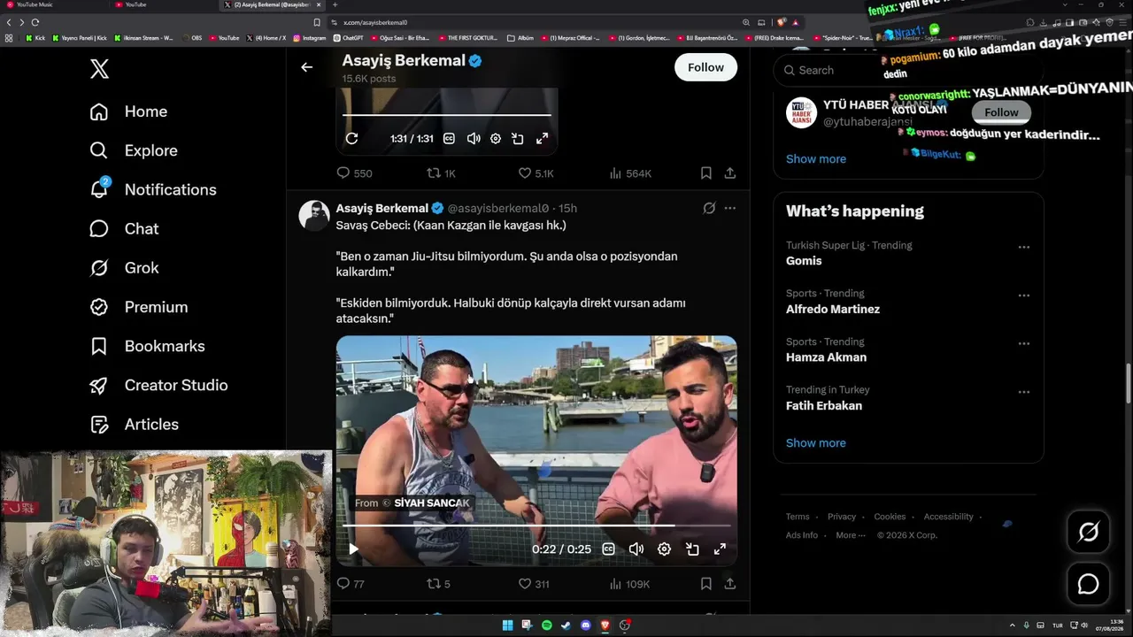Viewport: 1133px width, 637px height.
Task: Open picture-in-picture for the 1:31 video
Action: pos(518,138)
